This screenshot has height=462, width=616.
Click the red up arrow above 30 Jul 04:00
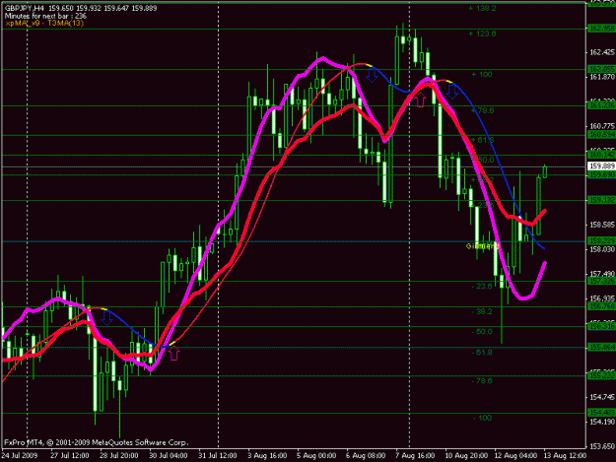[173, 354]
